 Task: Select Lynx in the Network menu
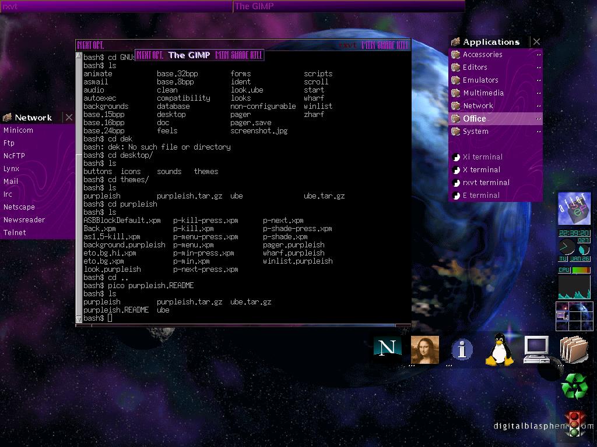click(12, 169)
